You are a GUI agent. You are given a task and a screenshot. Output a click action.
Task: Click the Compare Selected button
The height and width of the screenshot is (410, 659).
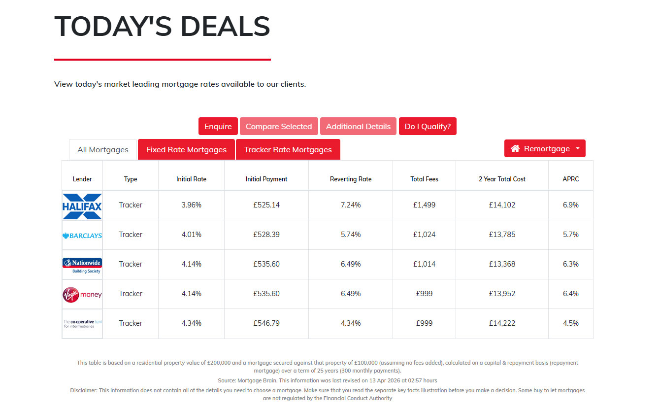[279, 126]
